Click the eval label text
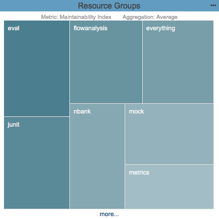 (x=14, y=28)
